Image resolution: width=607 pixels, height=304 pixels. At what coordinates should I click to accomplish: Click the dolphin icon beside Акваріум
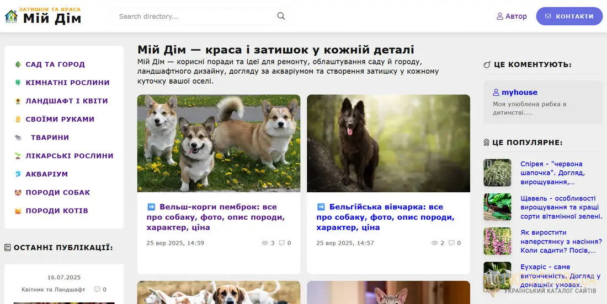click(x=18, y=174)
